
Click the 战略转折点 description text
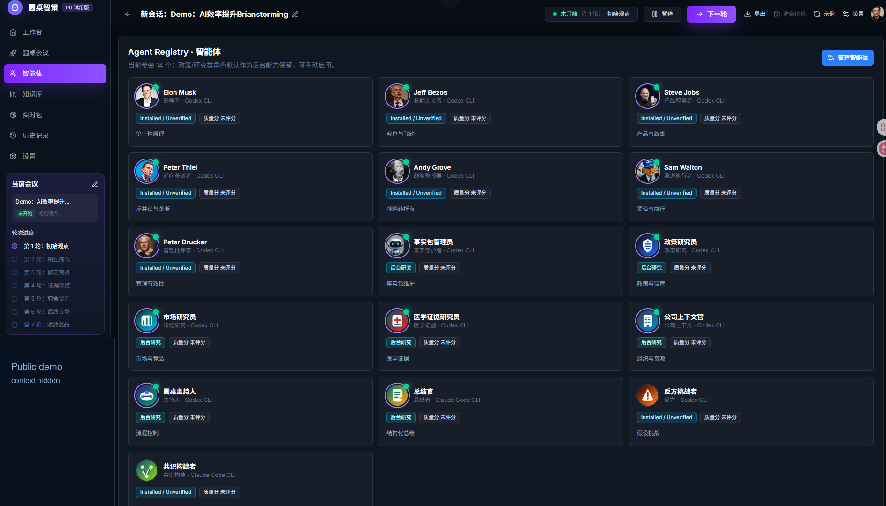[400, 209]
